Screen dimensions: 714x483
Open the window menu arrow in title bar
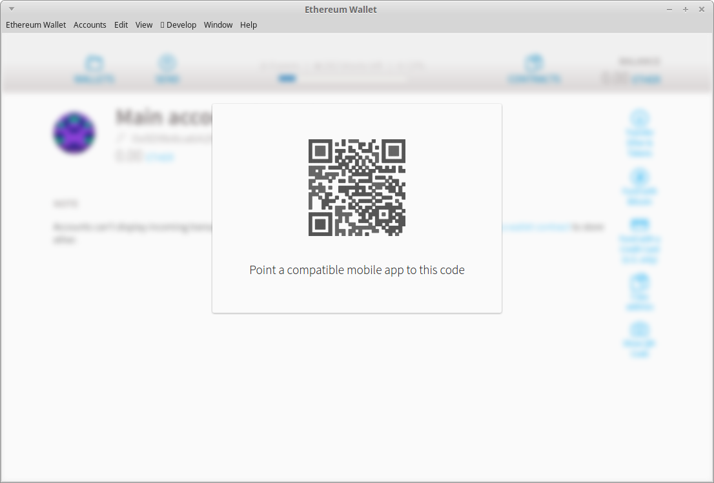pyautogui.click(x=11, y=9)
